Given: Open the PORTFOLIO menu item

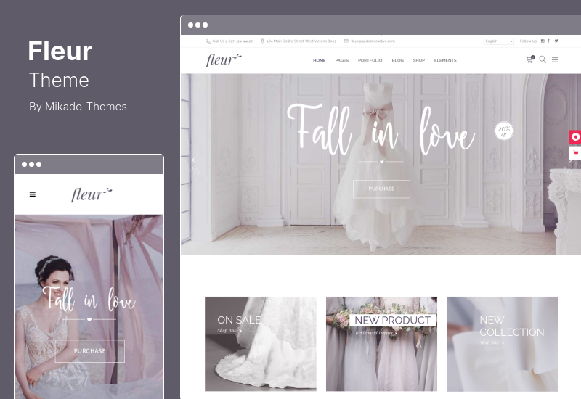Looking at the screenshot, I should point(370,60).
